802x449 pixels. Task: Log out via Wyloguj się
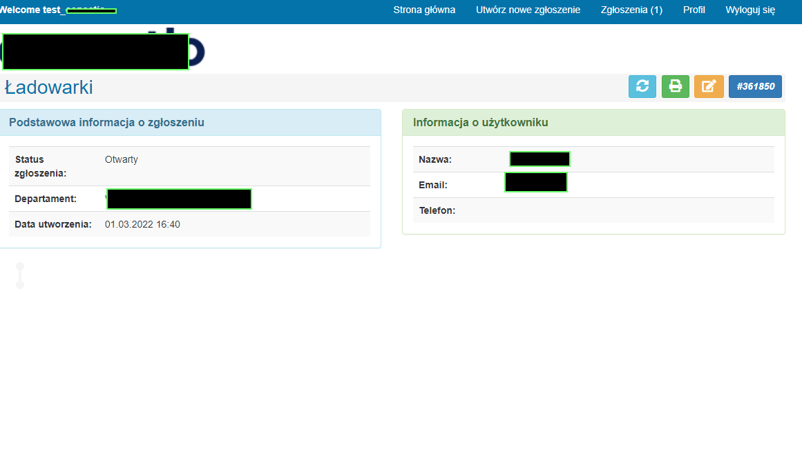(750, 10)
